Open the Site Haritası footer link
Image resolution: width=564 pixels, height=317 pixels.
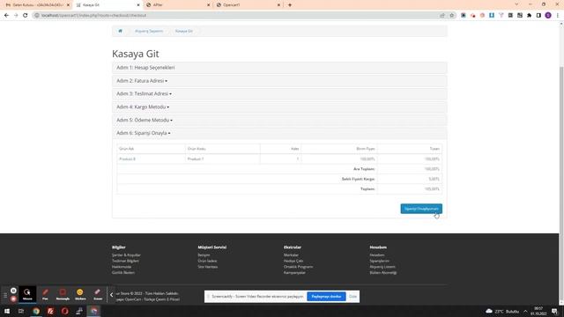point(208,267)
